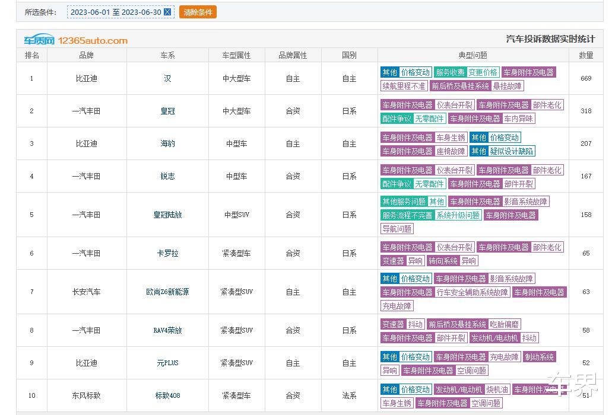Open the 欧尚Z6新能源 car series link

[167, 292]
